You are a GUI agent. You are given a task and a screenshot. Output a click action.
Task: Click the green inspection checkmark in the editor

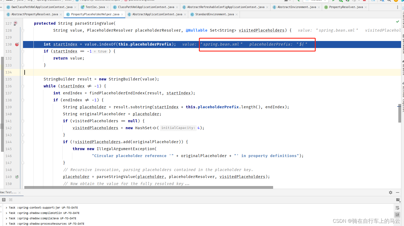click(x=397, y=21)
